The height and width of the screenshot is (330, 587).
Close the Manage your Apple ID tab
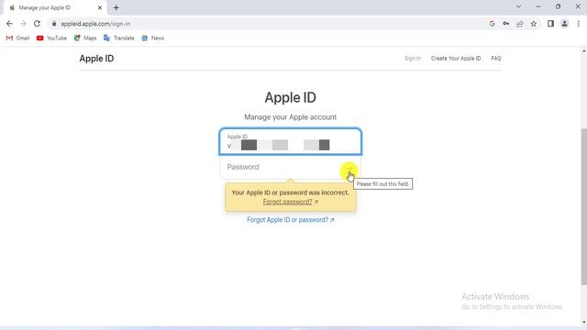[100, 7]
